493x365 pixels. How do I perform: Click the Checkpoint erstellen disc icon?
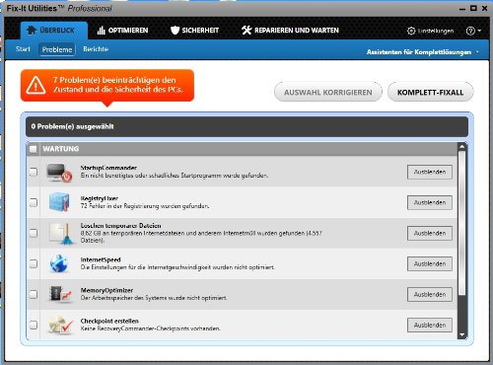tap(61, 325)
